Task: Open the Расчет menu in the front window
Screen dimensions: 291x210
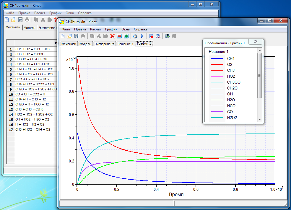Action: tap(96, 29)
